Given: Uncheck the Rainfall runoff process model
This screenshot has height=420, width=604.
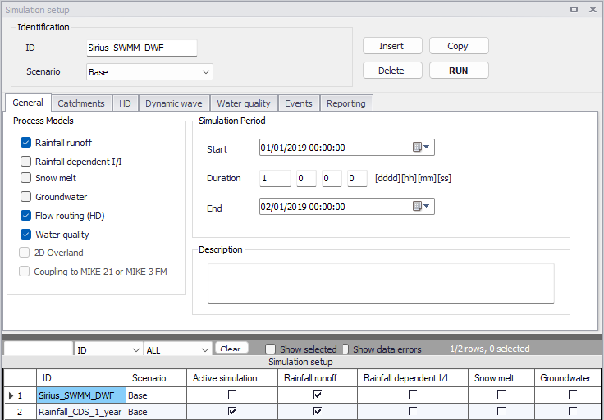Looking at the screenshot, I should tap(25, 143).
